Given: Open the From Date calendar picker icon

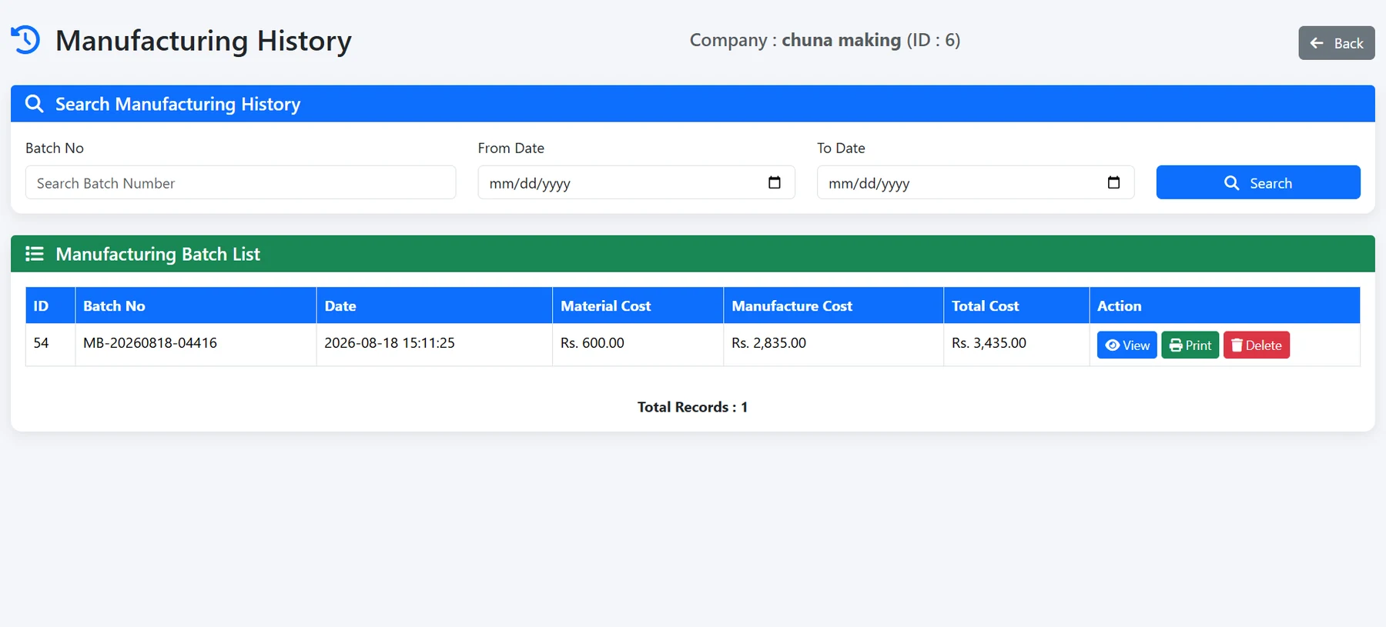Looking at the screenshot, I should coord(775,182).
